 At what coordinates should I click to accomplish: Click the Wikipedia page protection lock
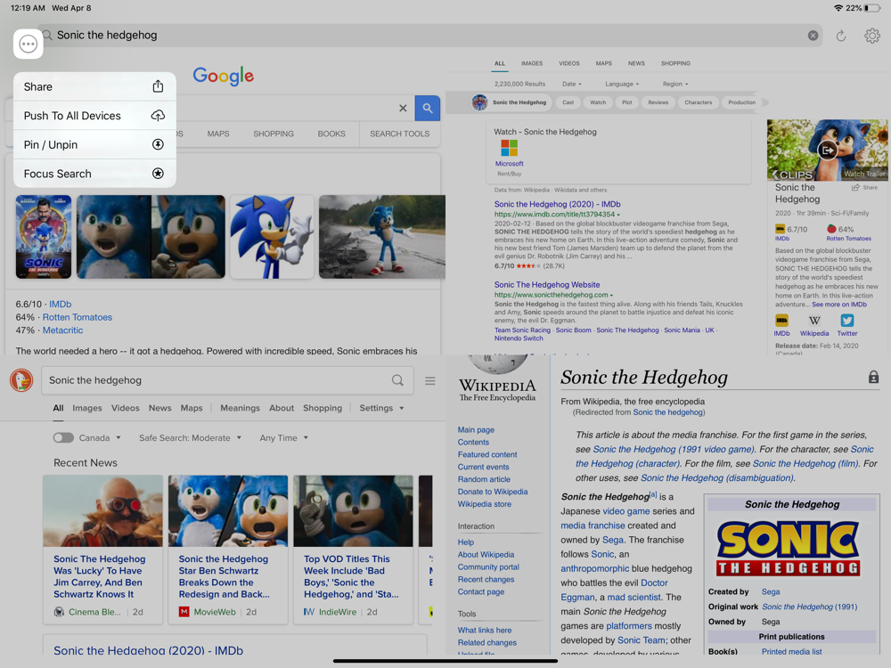[x=873, y=377]
